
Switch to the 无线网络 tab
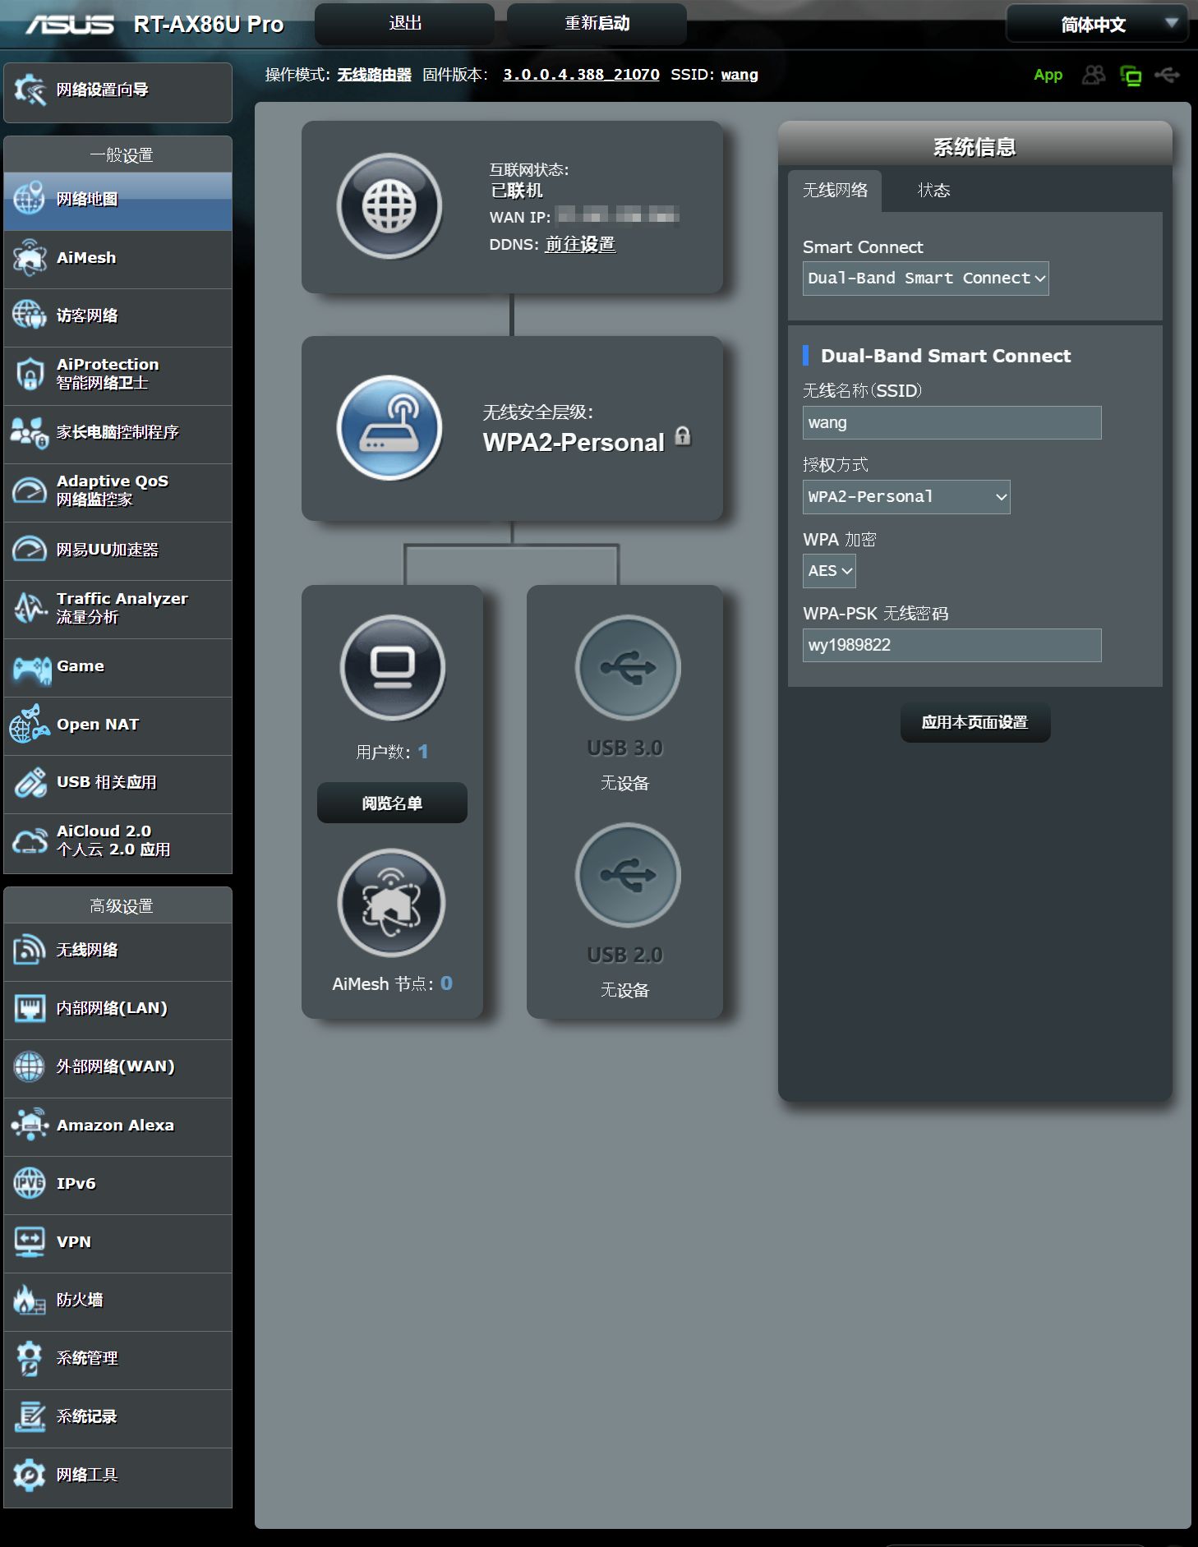[835, 191]
